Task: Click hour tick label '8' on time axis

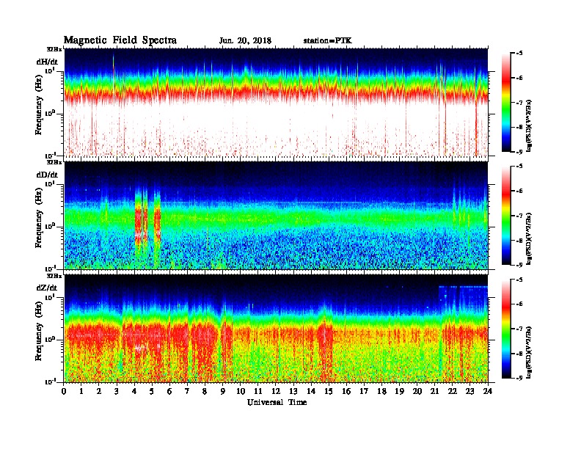Action: pyautogui.click(x=205, y=391)
